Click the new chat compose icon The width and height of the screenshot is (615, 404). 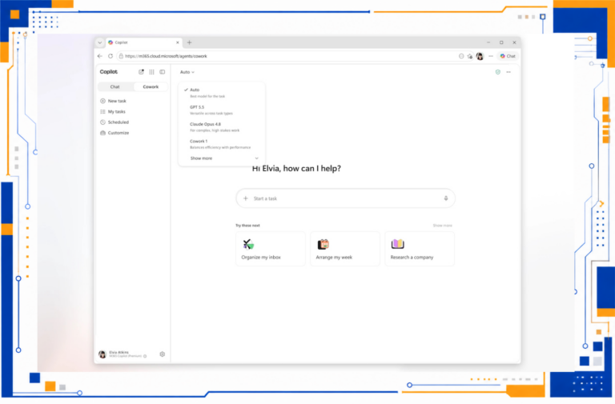(x=141, y=72)
